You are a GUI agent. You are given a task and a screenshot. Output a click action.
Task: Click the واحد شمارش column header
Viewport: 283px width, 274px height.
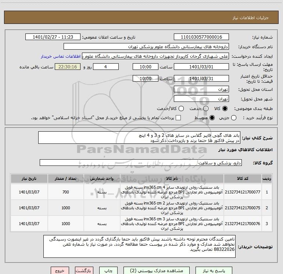pos(102,178)
